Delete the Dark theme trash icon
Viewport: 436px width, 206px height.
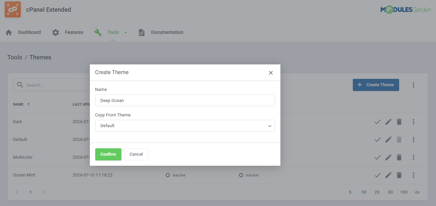(399, 122)
